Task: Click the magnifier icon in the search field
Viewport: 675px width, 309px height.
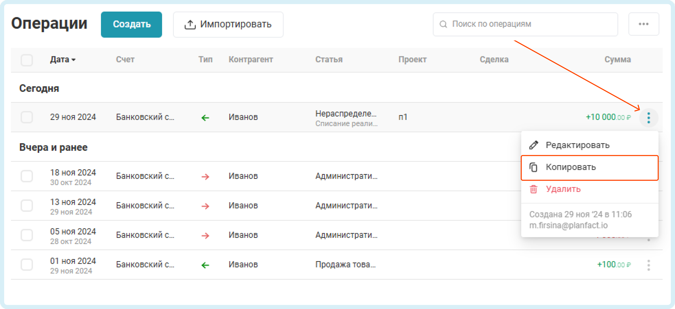Action: 443,24
